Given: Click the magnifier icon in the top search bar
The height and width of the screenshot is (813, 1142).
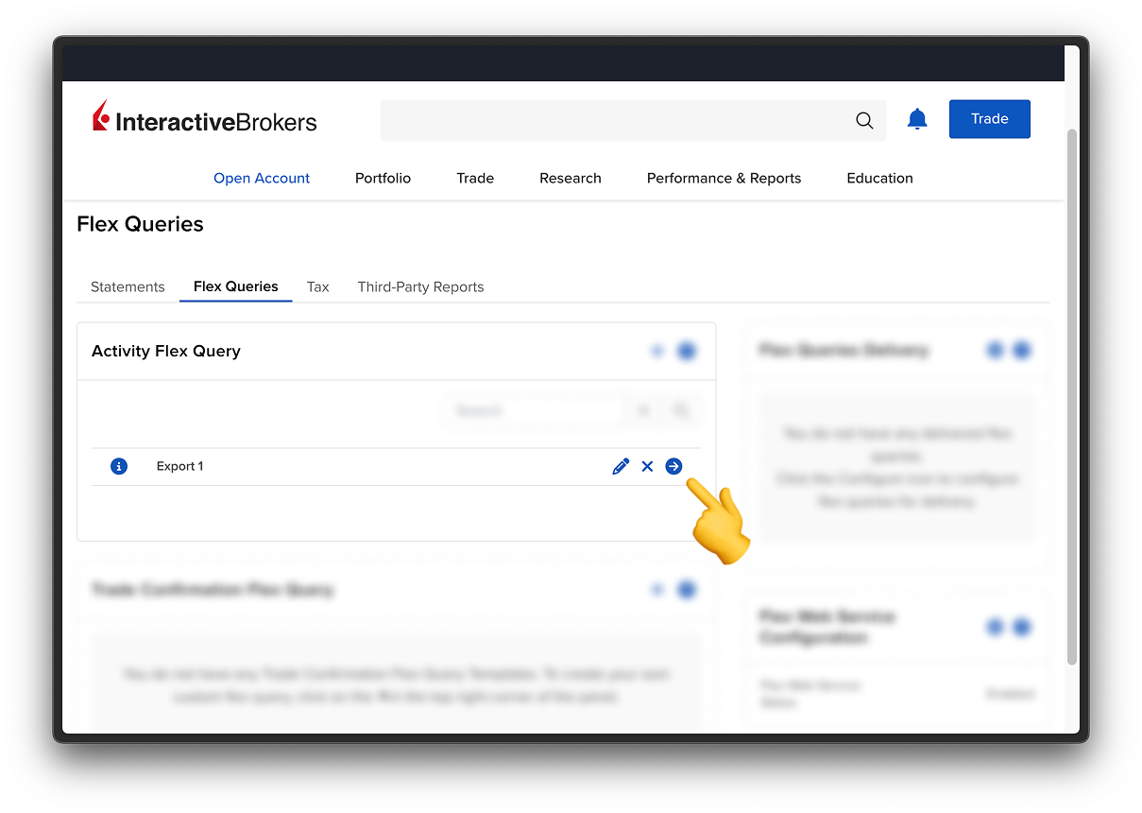Looking at the screenshot, I should pyautogui.click(x=864, y=120).
